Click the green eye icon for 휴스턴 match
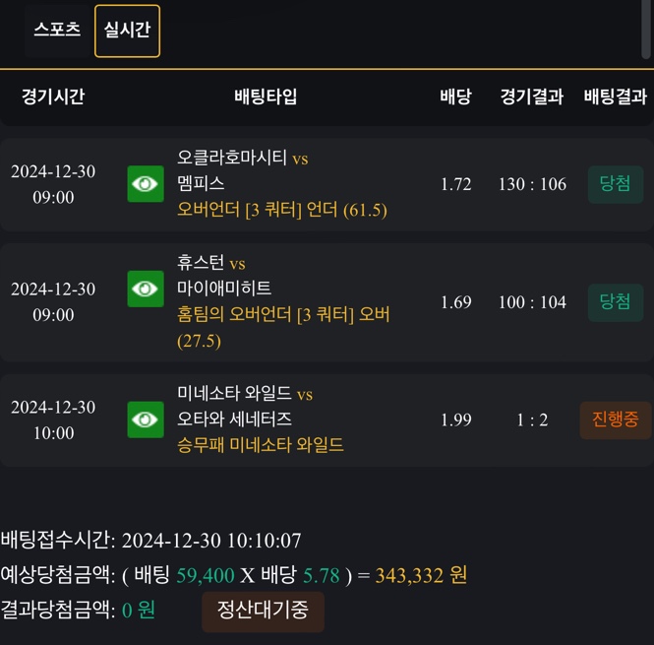Image resolution: width=654 pixels, height=645 pixels. click(146, 289)
